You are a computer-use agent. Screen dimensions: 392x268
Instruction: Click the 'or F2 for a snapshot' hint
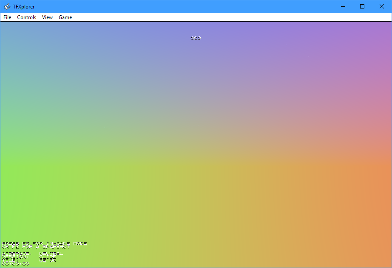(x=36, y=247)
